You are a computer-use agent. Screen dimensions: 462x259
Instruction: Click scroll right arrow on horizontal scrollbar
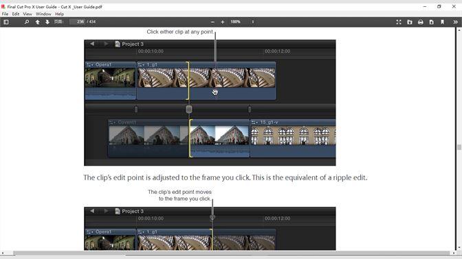pyautogui.click(x=454, y=253)
